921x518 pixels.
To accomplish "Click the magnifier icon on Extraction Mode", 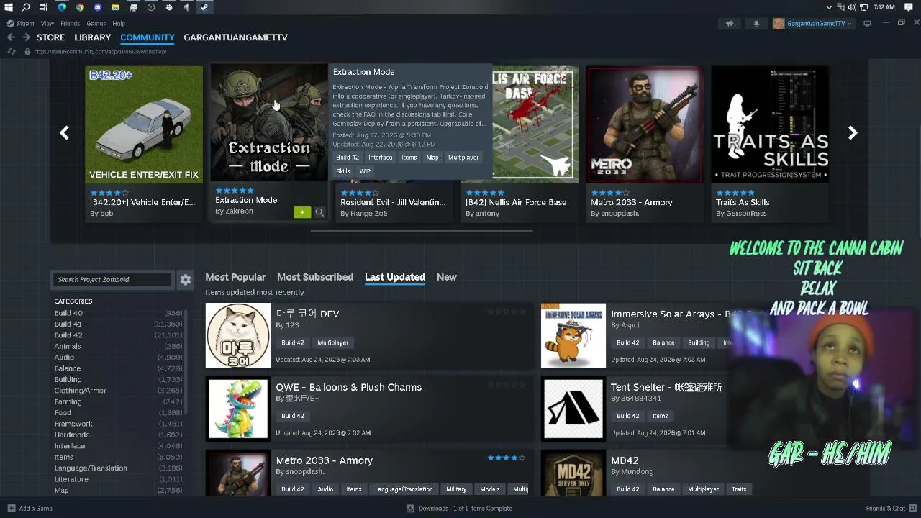I will tap(319, 212).
